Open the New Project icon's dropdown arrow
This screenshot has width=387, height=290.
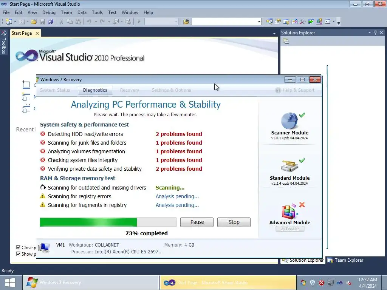point(15,22)
